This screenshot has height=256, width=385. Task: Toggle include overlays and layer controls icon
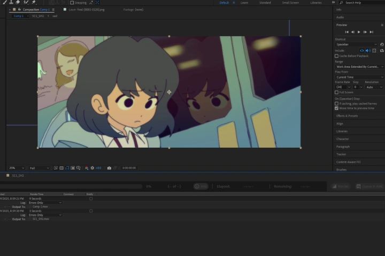pyautogui.click(x=374, y=51)
